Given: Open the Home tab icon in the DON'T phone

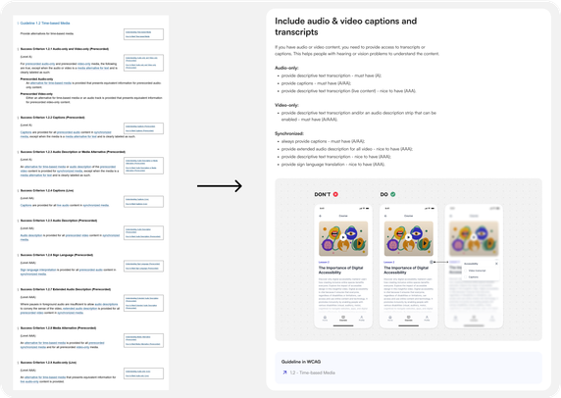Looking at the screenshot, I should [325, 318].
